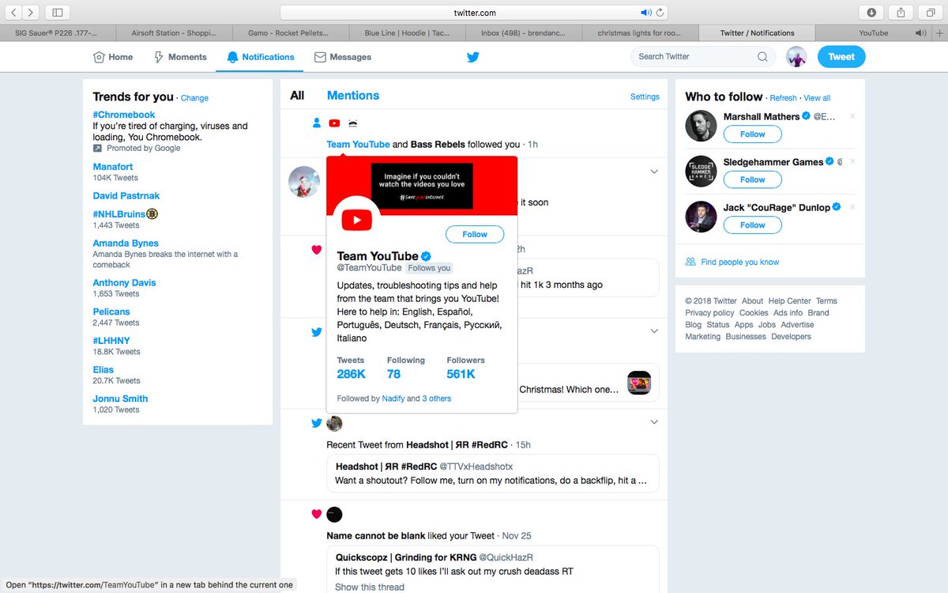The width and height of the screenshot is (948, 593).
Task: Open Amanda Bynes trend
Action: (x=126, y=244)
